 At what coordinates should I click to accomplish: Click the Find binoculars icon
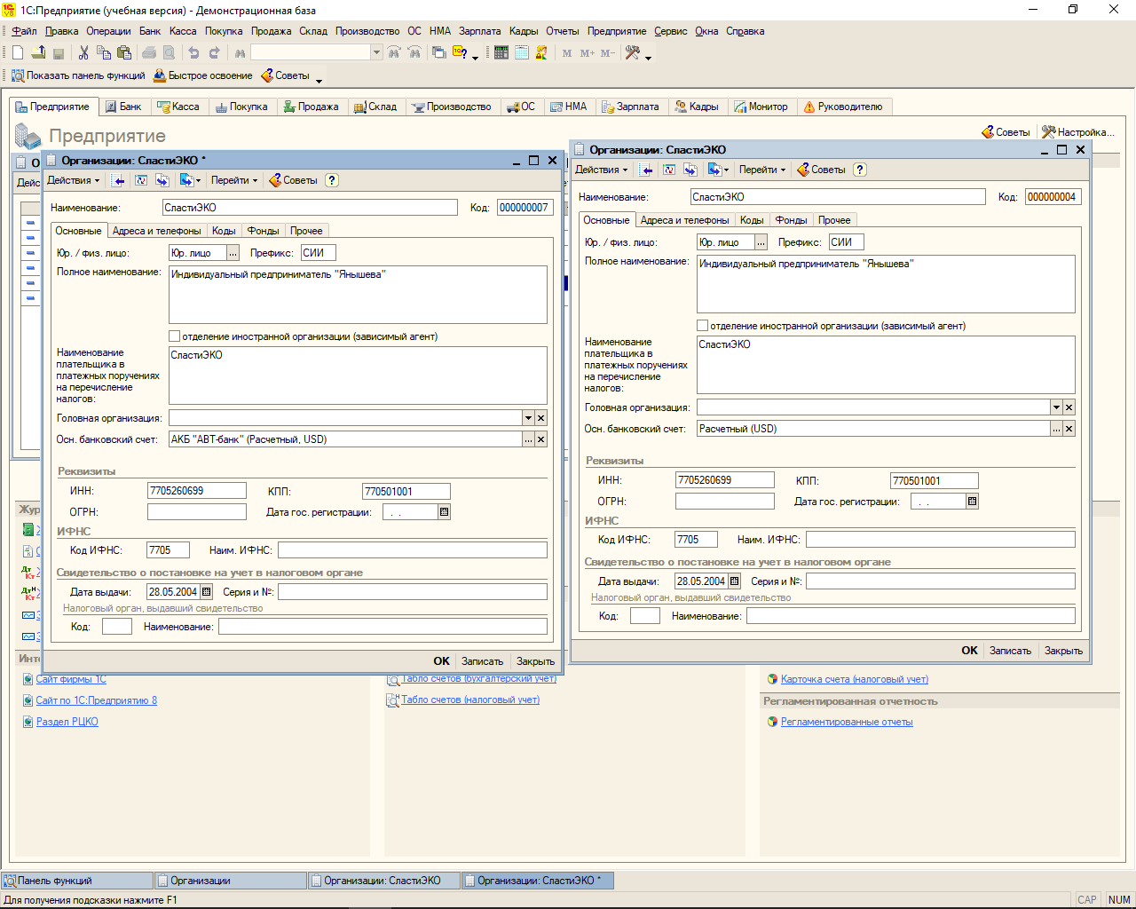240,53
